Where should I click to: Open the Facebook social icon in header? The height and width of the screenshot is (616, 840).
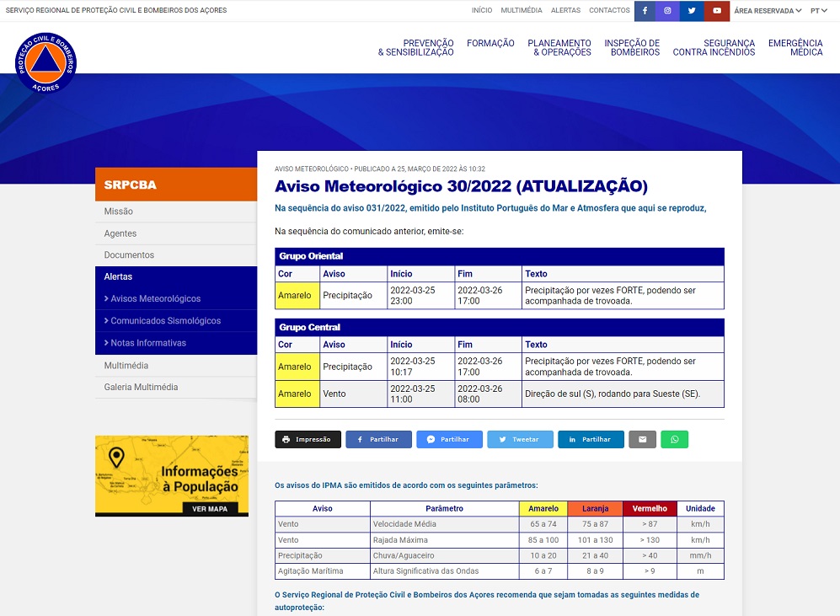coord(645,11)
